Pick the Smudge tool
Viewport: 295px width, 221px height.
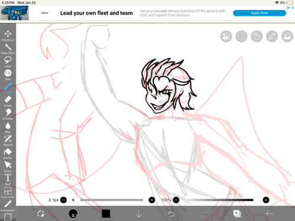pos(8,114)
